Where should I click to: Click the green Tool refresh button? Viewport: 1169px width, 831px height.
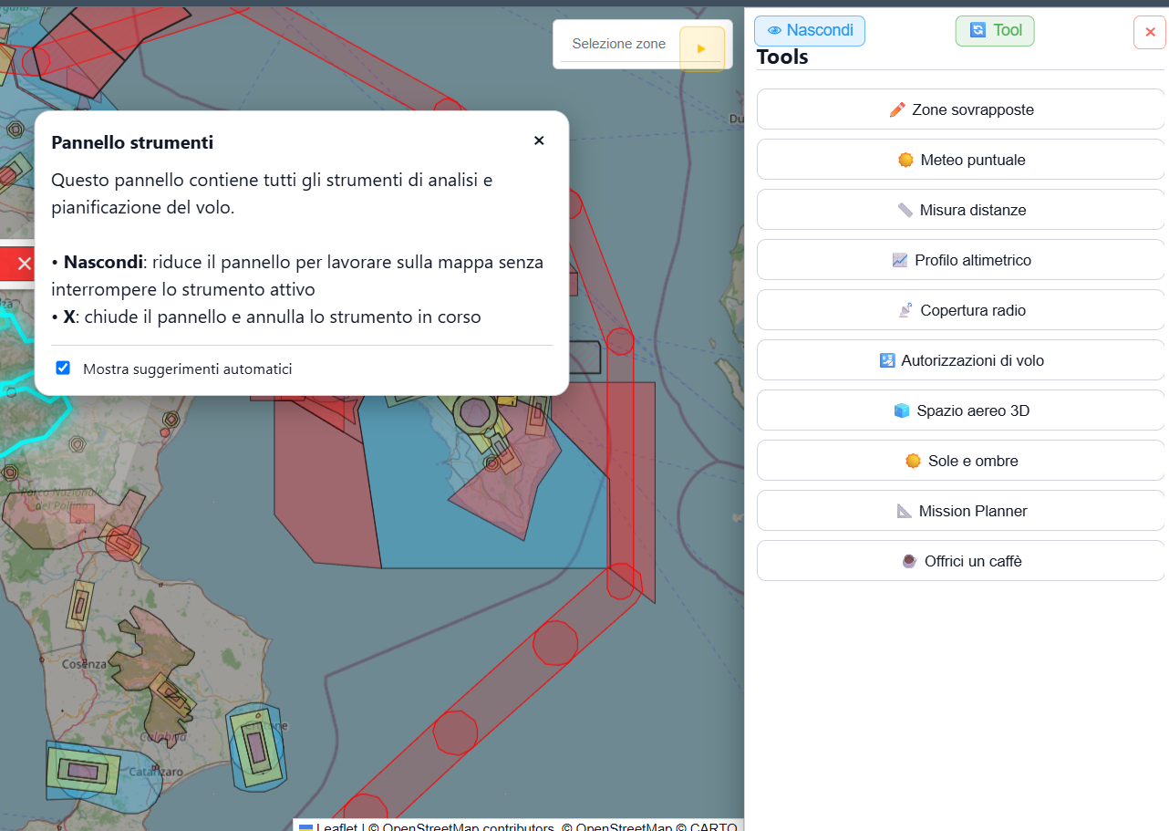[995, 31]
